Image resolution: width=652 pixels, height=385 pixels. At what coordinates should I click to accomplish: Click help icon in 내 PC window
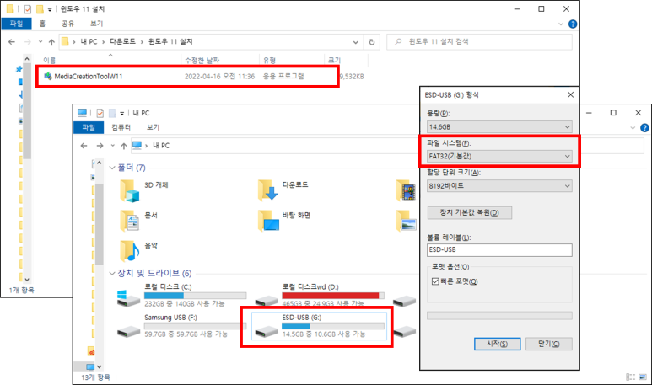644,128
